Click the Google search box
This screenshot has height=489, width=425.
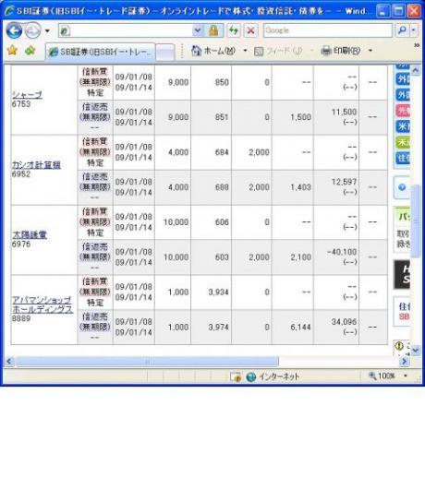point(328,30)
